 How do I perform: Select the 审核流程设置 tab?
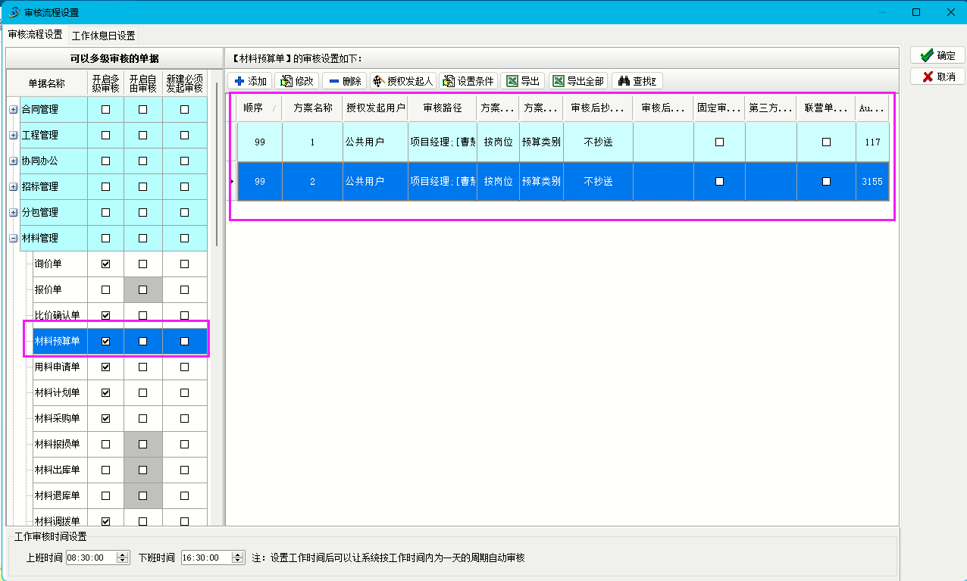coord(36,35)
